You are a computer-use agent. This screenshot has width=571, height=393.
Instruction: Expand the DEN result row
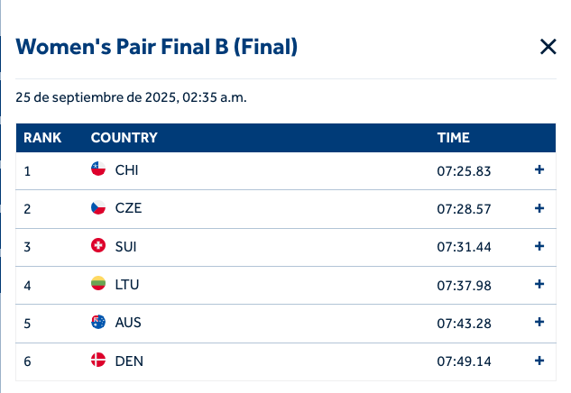(x=539, y=361)
